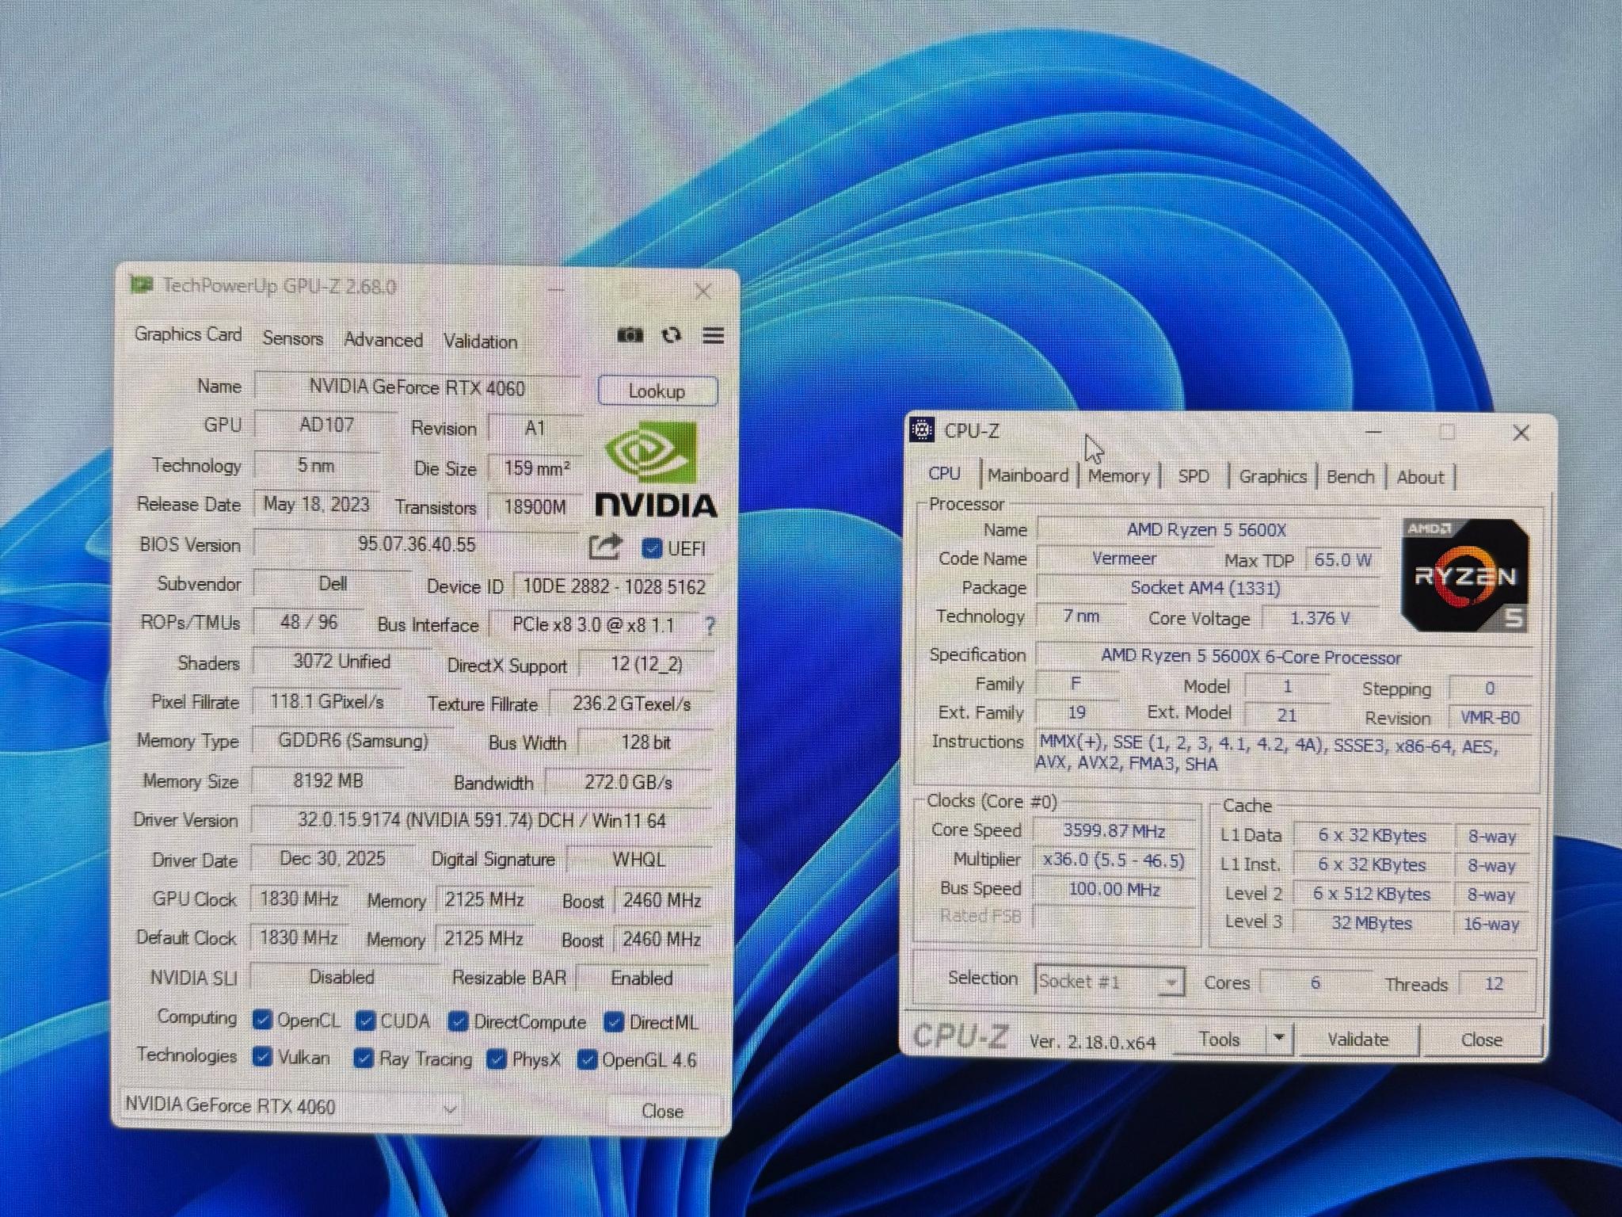Screen dimensions: 1622x1217
Task: Click the Multiplier value x36.0 (5.5 - 46.5)
Action: (1114, 860)
